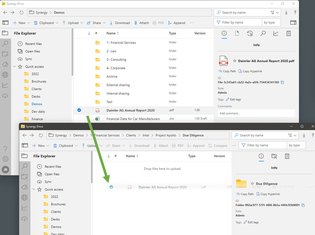Click the Intel breadcrumb in the Due Diligence window

click(146, 135)
